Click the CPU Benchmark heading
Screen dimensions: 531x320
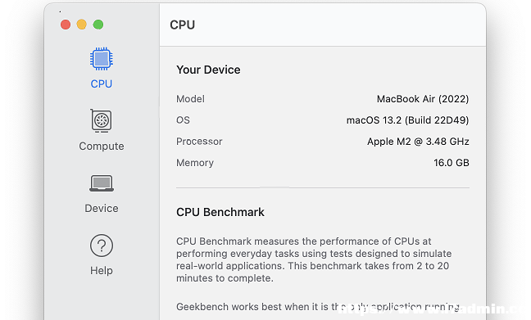coord(220,212)
